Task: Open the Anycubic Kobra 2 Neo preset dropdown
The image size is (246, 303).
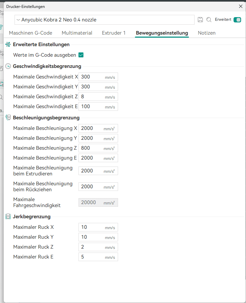Action: 104,20
